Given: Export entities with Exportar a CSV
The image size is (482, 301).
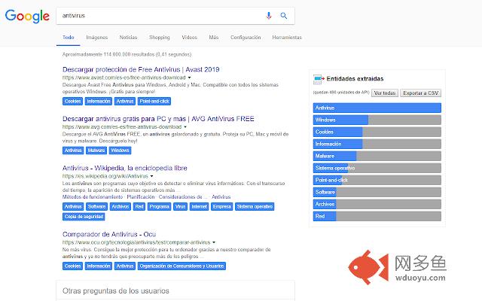Looking at the screenshot, I should 420,93.
